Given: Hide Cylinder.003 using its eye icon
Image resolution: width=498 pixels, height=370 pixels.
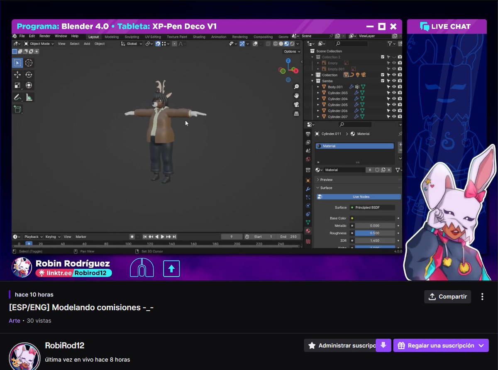Looking at the screenshot, I should (394, 93).
